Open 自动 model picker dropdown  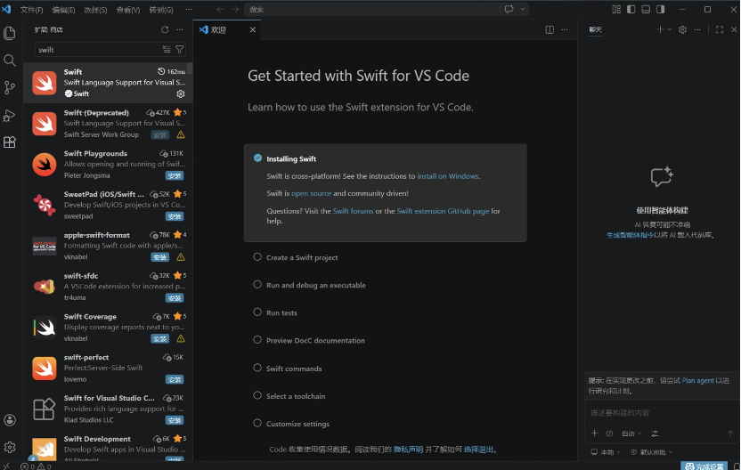pyautogui.click(x=631, y=434)
